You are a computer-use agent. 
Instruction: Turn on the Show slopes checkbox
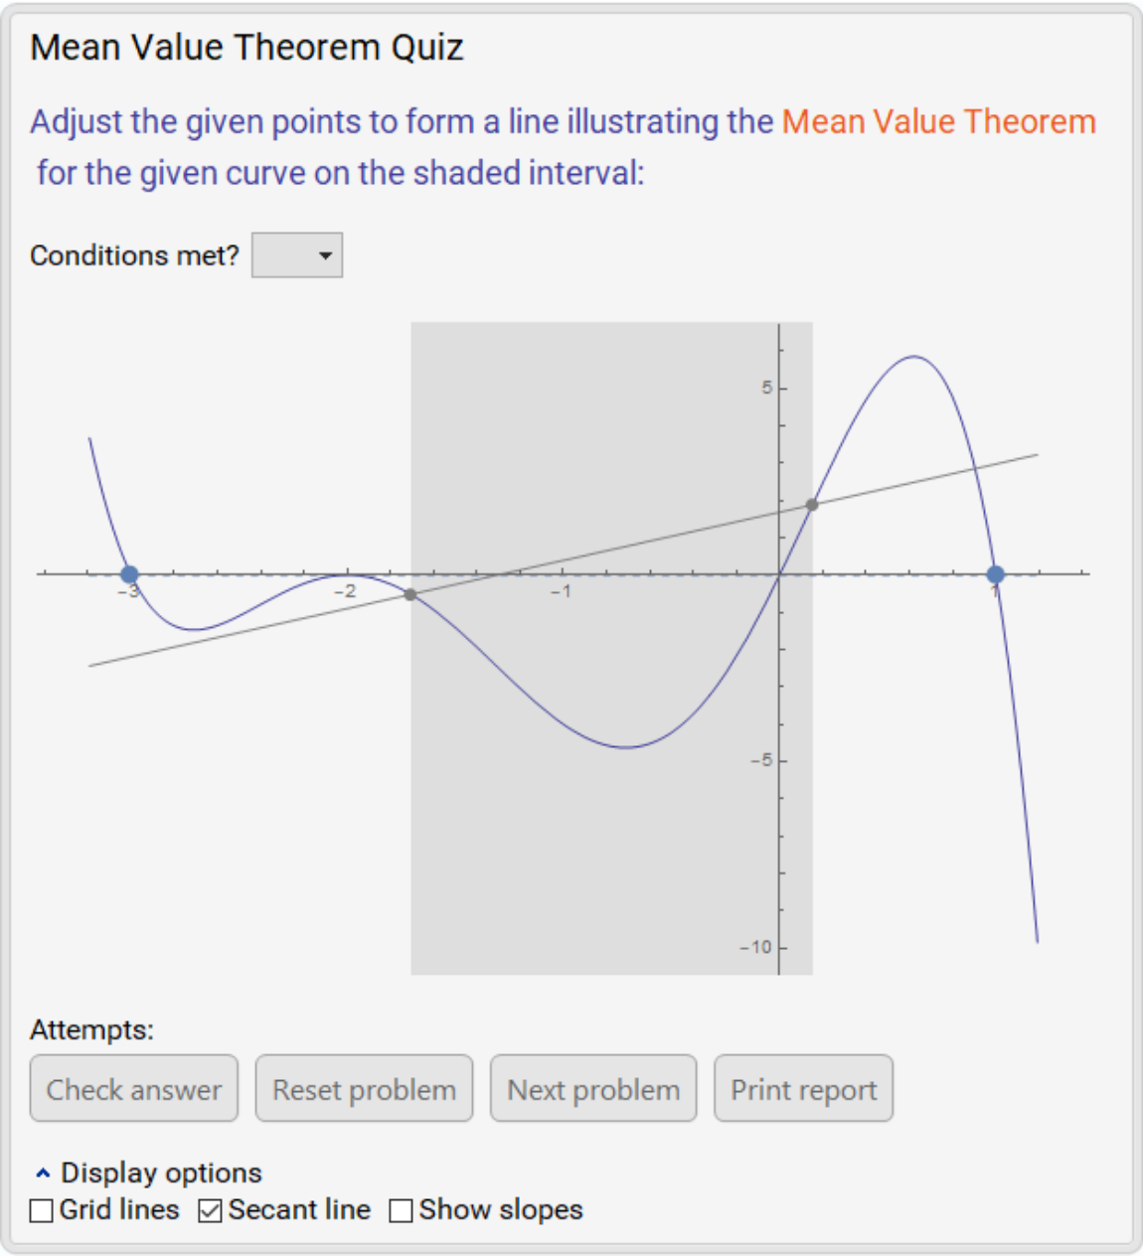pos(401,1210)
